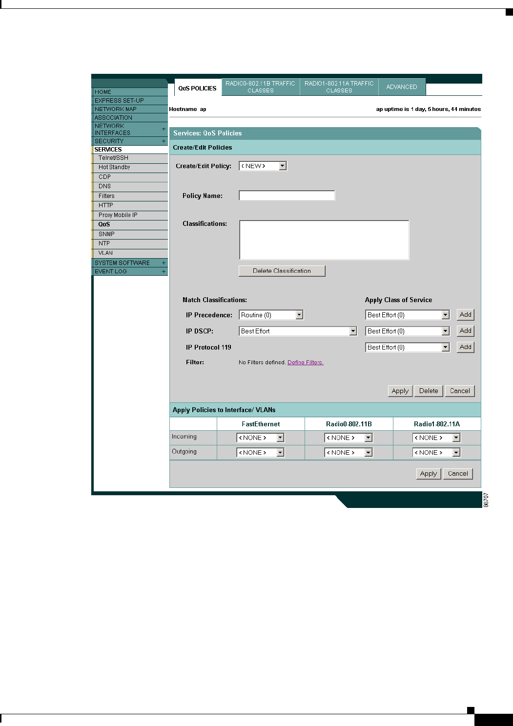Apply policies to interfaces/VLANs
This screenshot has height=726, width=513.
[429, 474]
